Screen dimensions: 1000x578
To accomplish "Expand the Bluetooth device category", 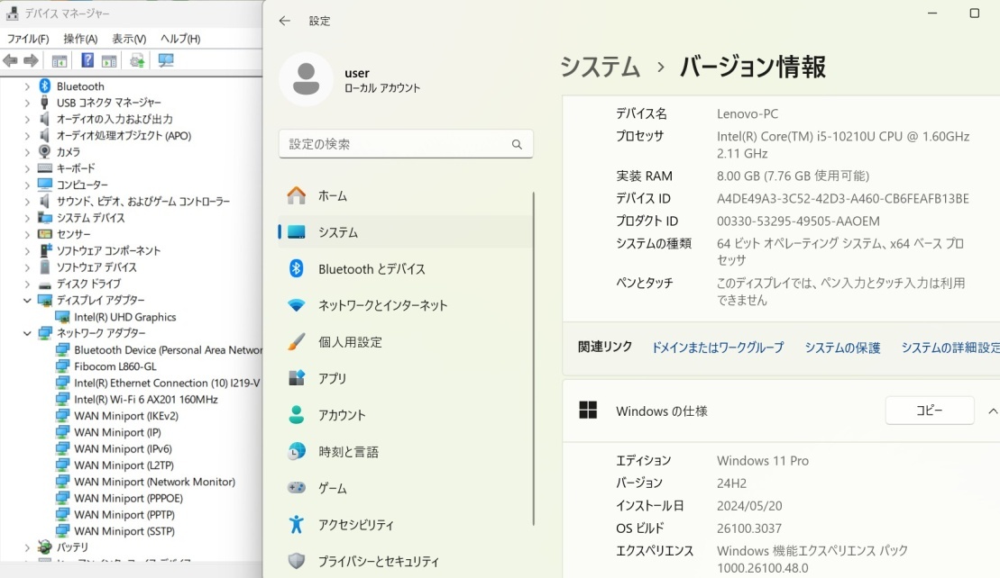I will pyautogui.click(x=27, y=86).
